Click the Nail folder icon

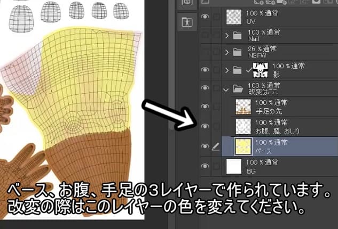237,35
